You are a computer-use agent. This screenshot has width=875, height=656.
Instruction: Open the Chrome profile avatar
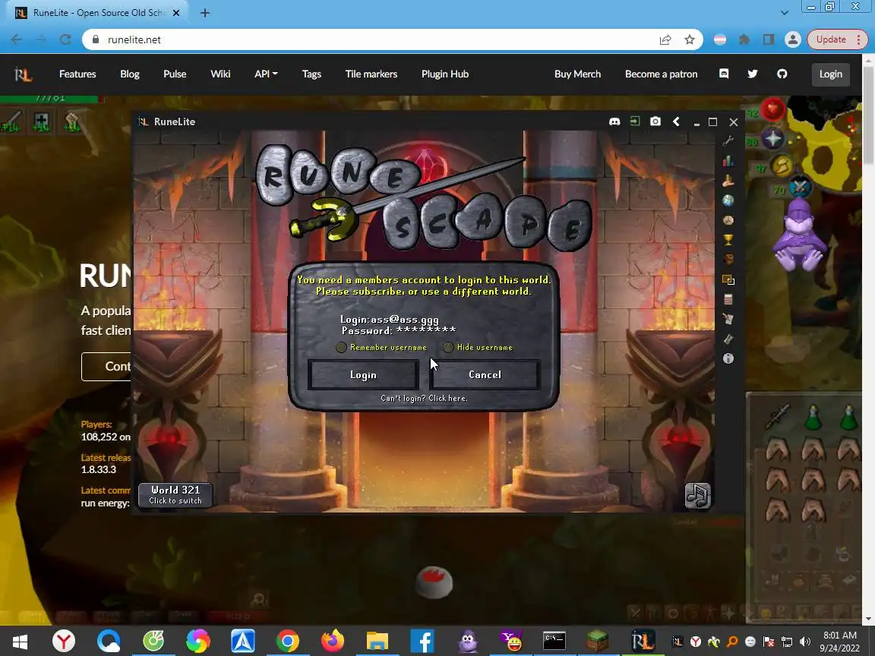[x=792, y=39]
